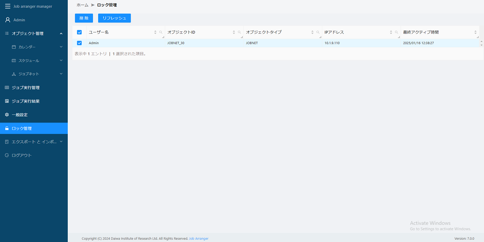Click the Admin user profile icon

(8, 20)
